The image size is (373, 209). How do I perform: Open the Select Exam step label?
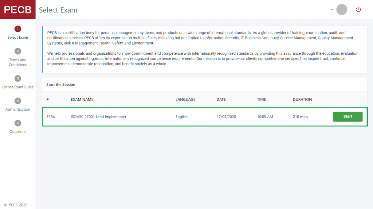point(18,37)
